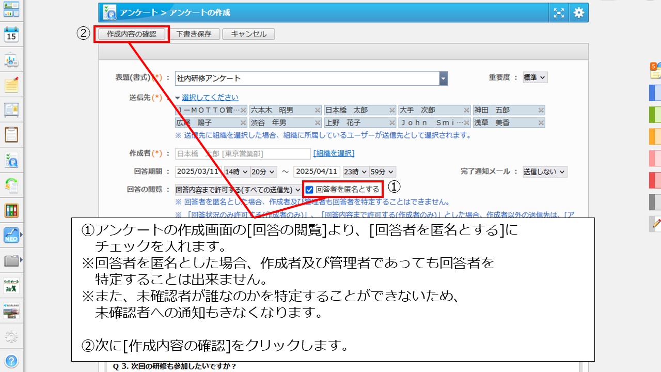Click the 作成者 field 日本橋 太郎

click(x=243, y=153)
